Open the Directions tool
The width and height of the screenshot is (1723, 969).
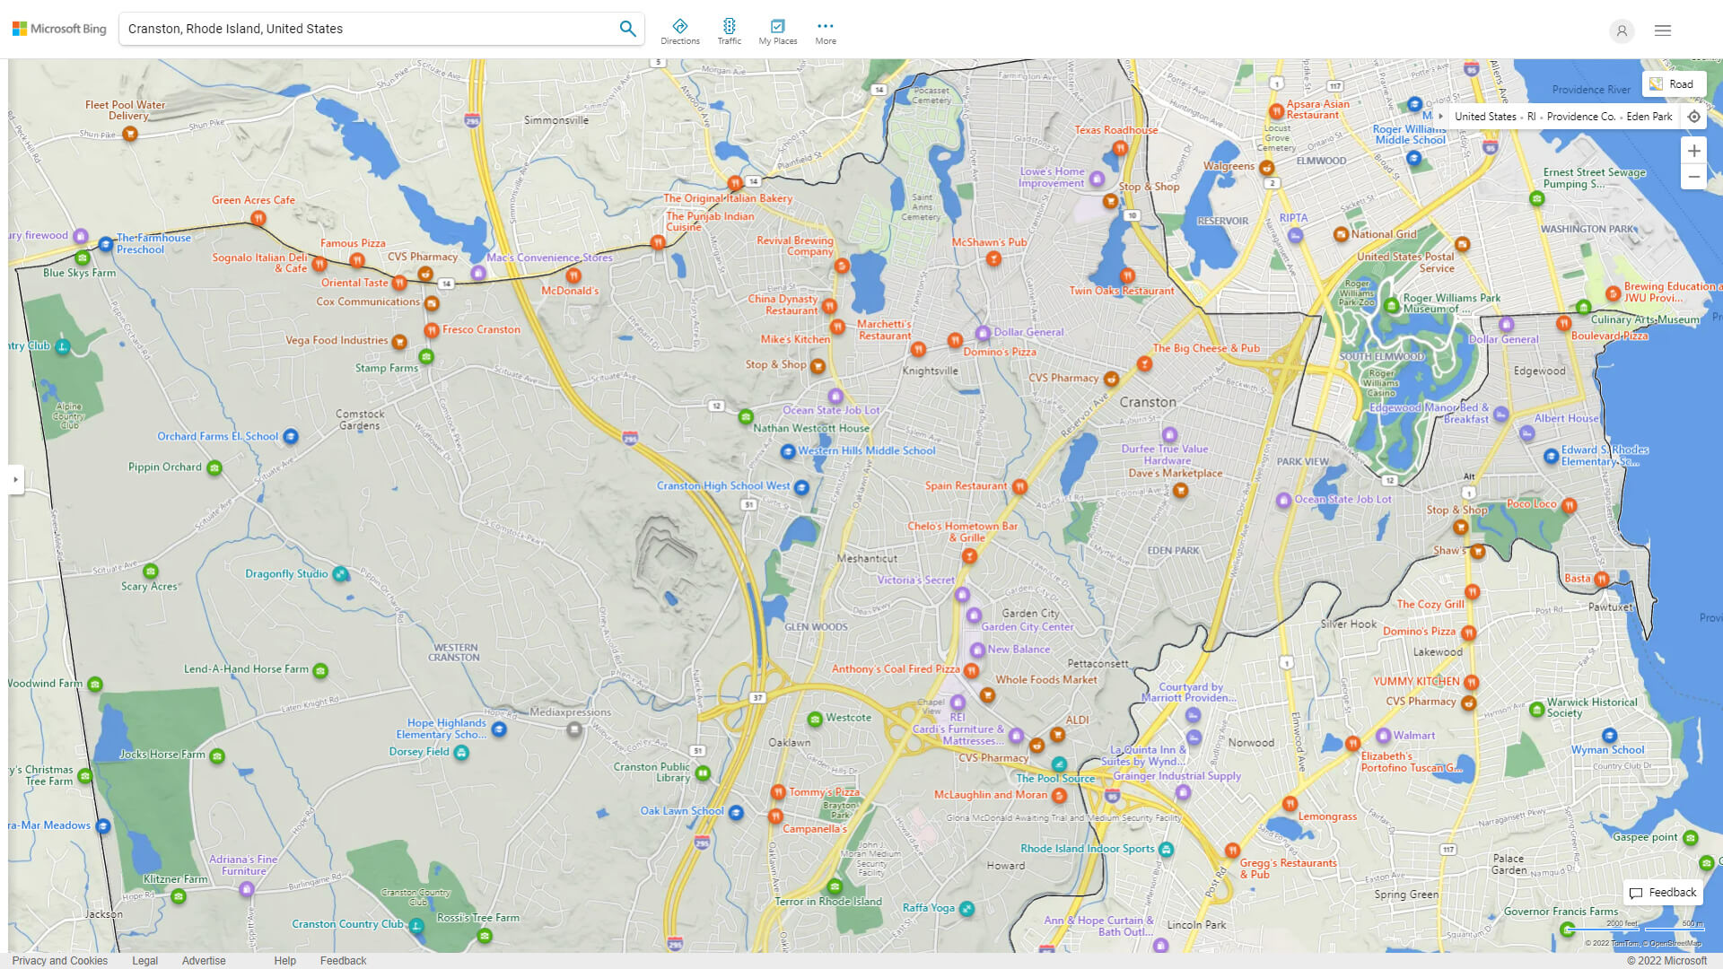click(x=680, y=30)
